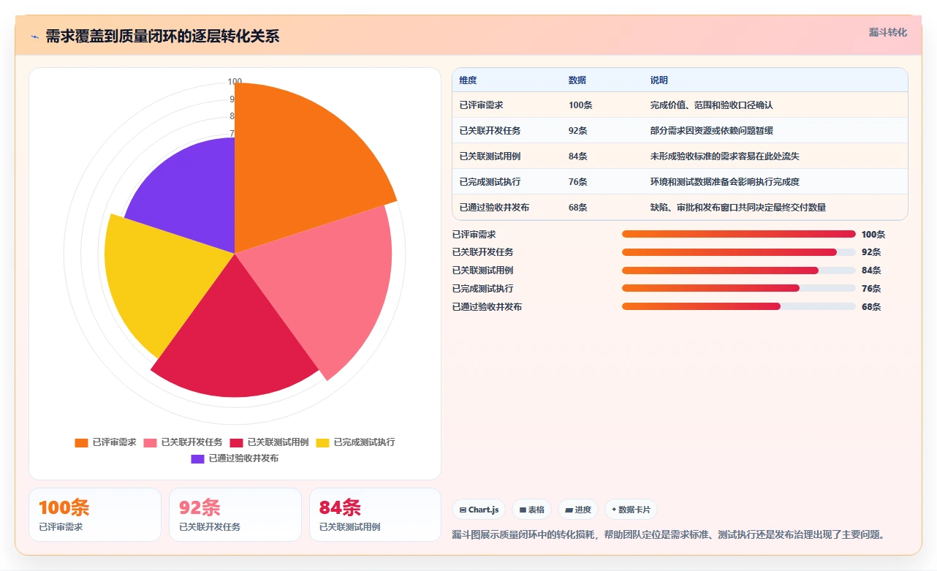Click the 已关联测试用例 progress bar

(739, 271)
